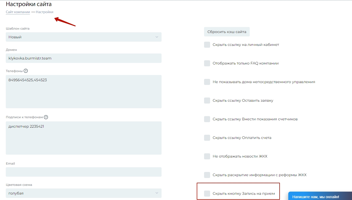The image size is (352, 200).
Task: Enable Скрыть ссылку на личный кабинет checkbox
Action: pyautogui.click(x=207, y=45)
